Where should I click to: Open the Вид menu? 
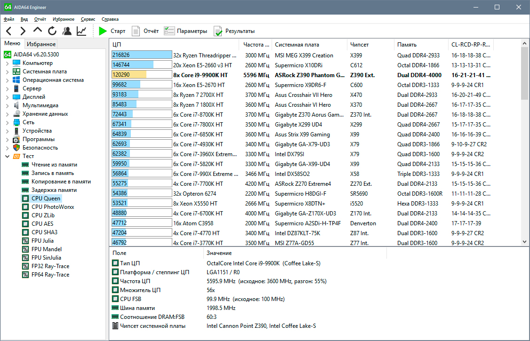tap(24, 19)
